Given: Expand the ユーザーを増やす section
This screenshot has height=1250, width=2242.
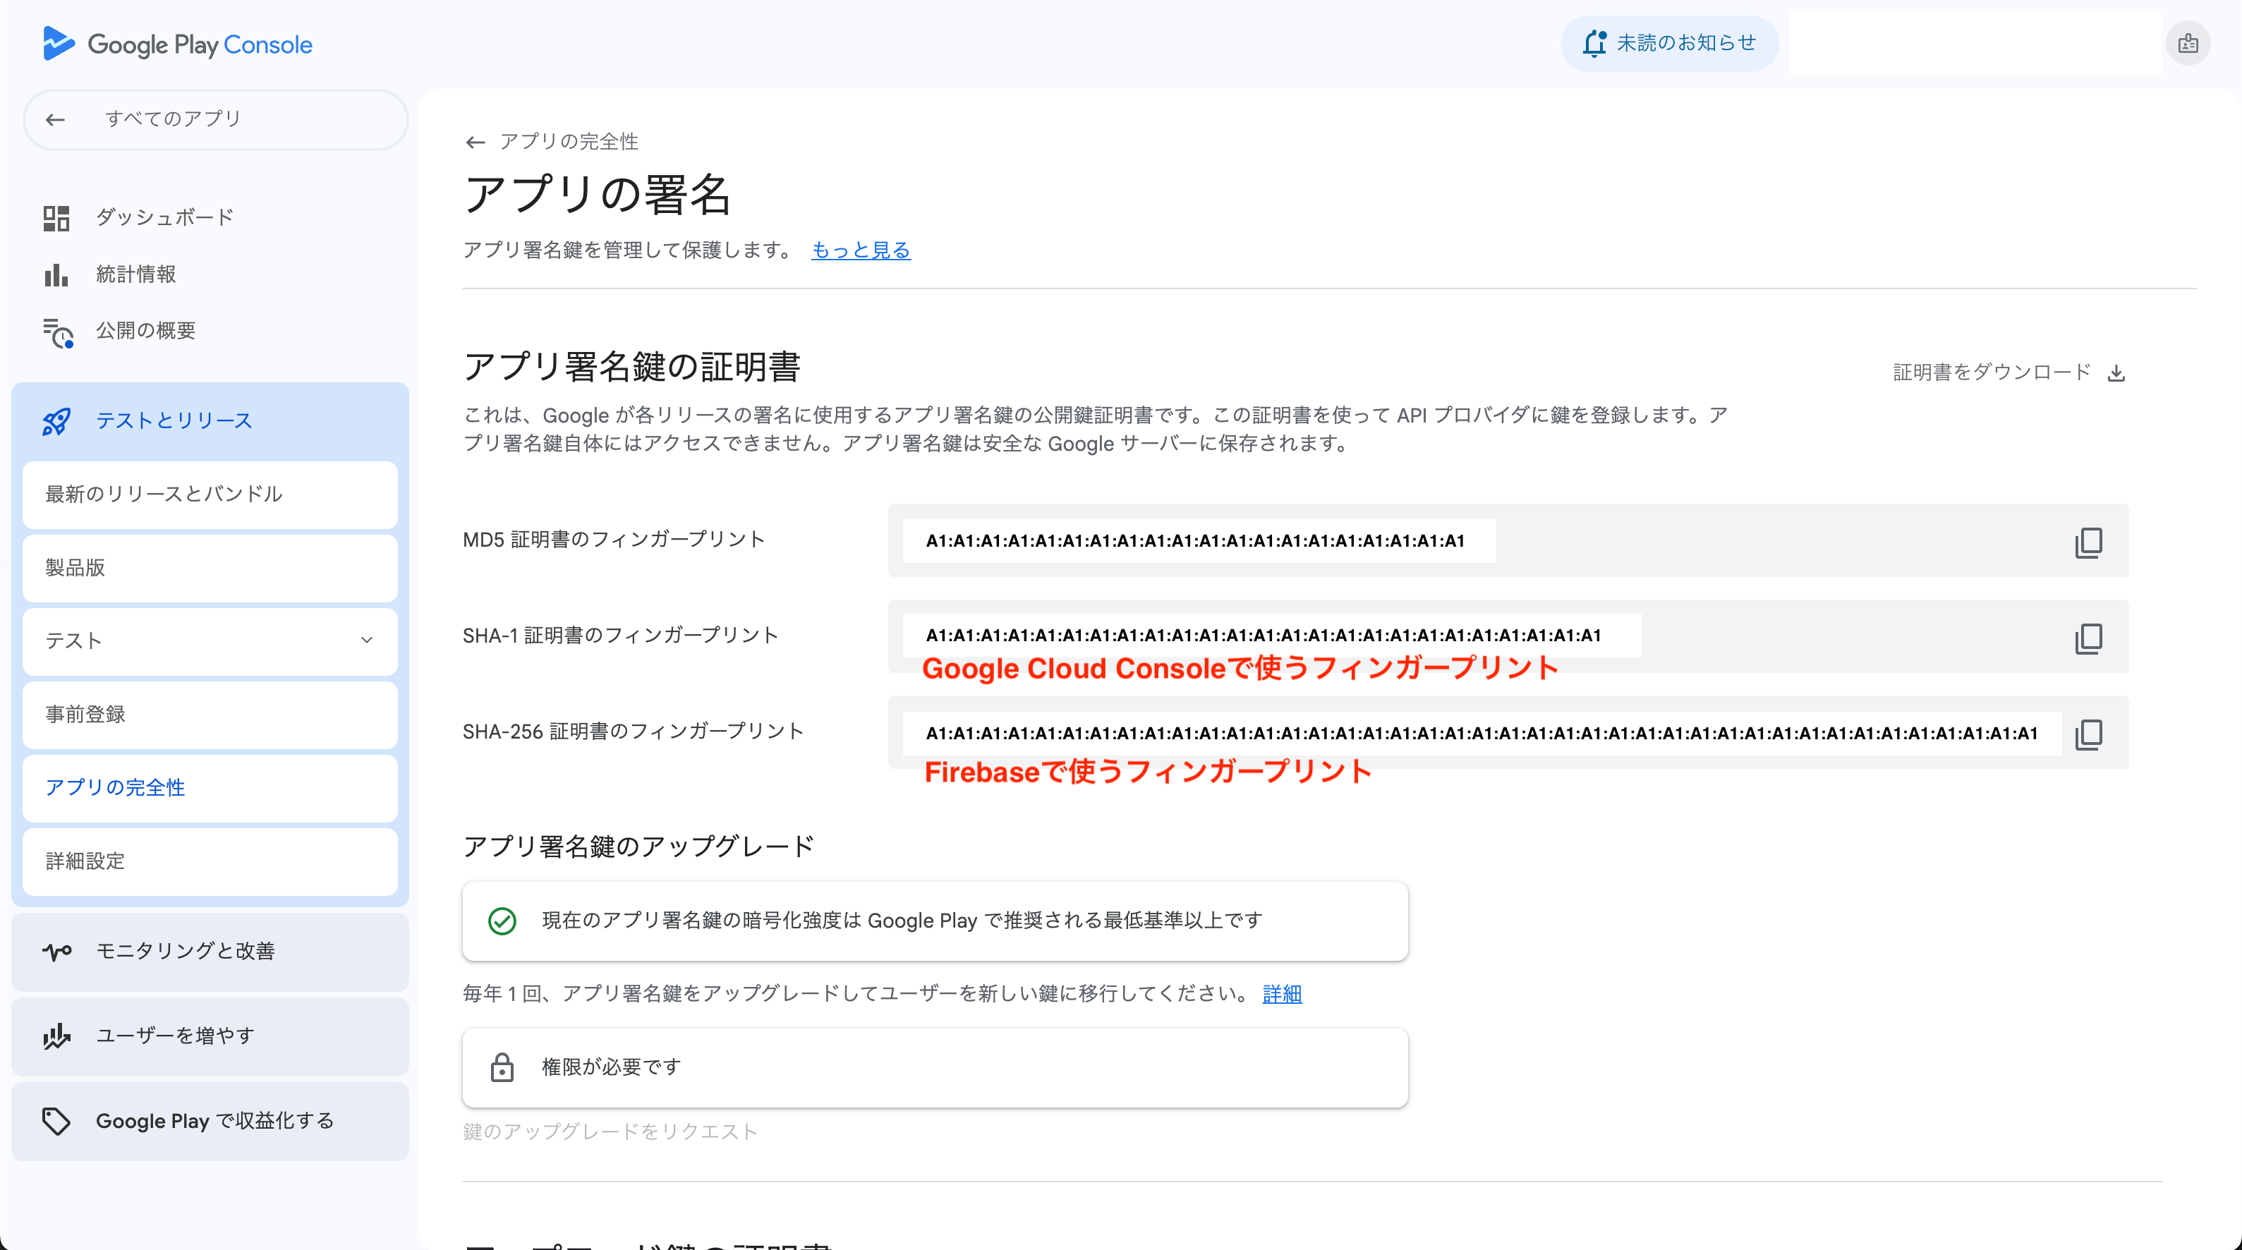Looking at the screenshot, I should [x=174, y=1036].
